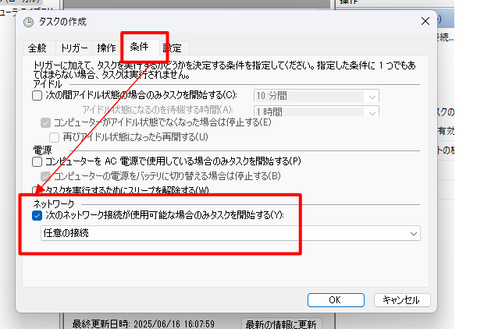484x329 pixels.
Task: Go to the 設定 tab
Action: pyautogui.click(x=173, y=48)
